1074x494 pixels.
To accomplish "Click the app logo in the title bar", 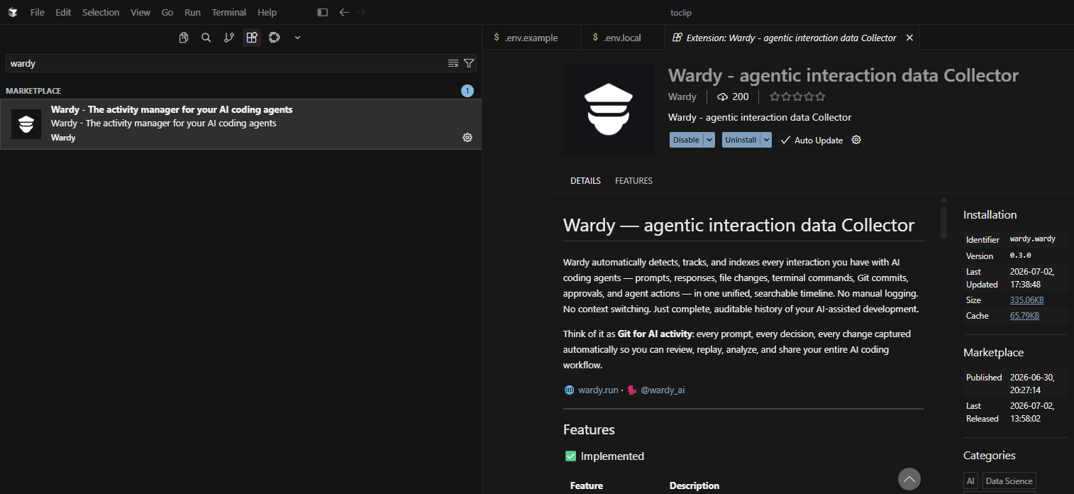I will pos(13,12).
